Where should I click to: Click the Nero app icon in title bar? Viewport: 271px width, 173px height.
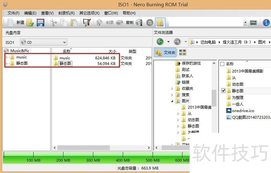[x=5, y=4]
